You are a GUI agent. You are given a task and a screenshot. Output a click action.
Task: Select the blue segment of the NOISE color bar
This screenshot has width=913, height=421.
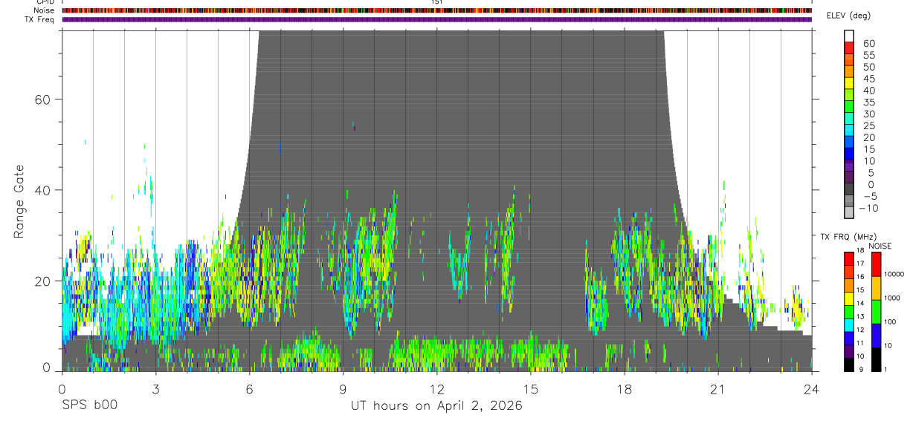876,336
